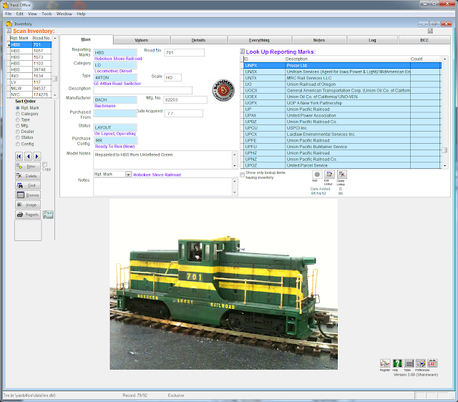Open the Rpt. Mark dropdown
458x402 pixels.
point(128,175)
